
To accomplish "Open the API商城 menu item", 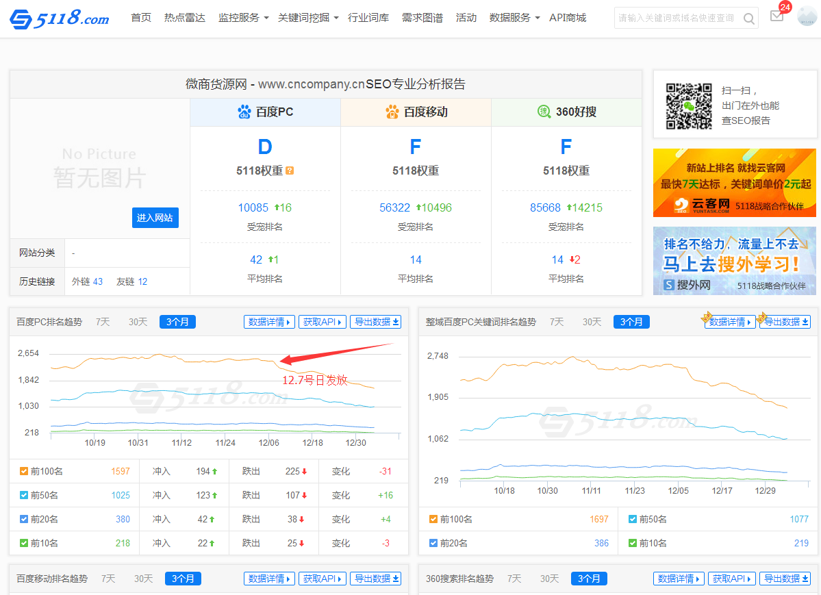I will (x=568, y=18).
